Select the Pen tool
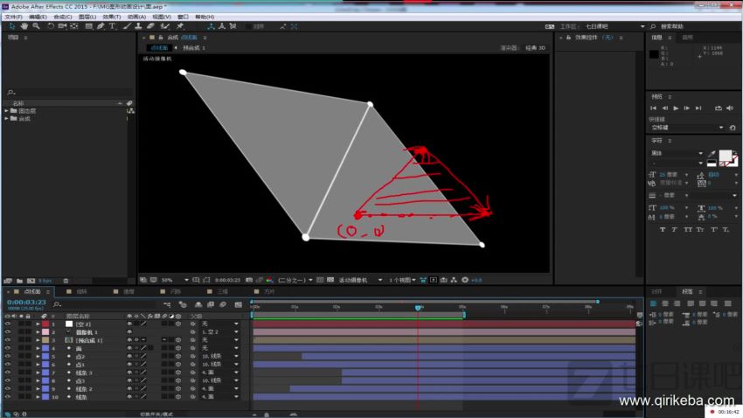743x418 pixels. [x=101, y=26]
